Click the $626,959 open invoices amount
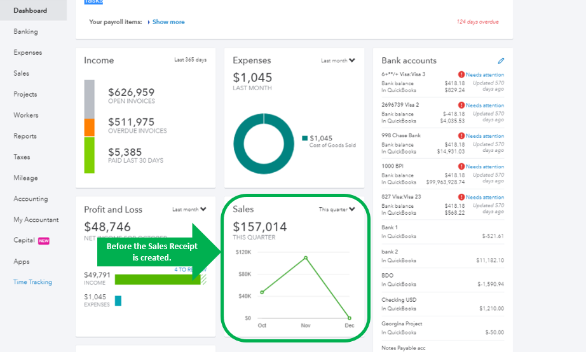Viewport: 586px width, 352px height. (131, 92)
